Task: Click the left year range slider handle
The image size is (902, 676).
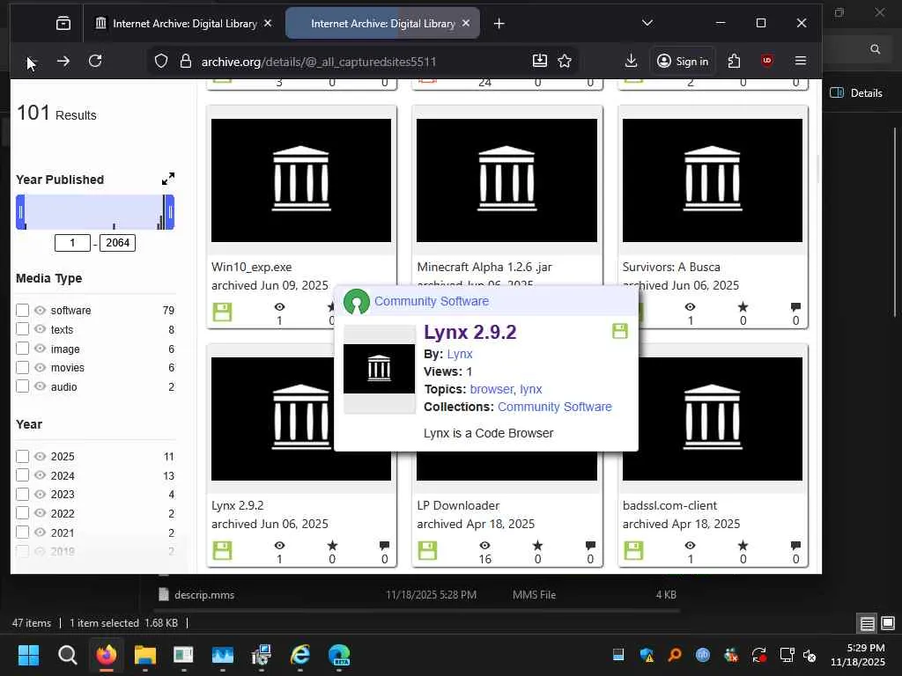Action: click(21, 212)
